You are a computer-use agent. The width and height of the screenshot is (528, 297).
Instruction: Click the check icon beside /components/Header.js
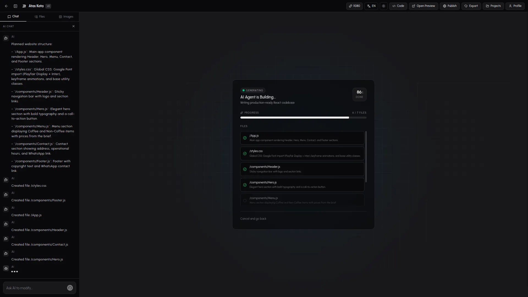[245, 169]
